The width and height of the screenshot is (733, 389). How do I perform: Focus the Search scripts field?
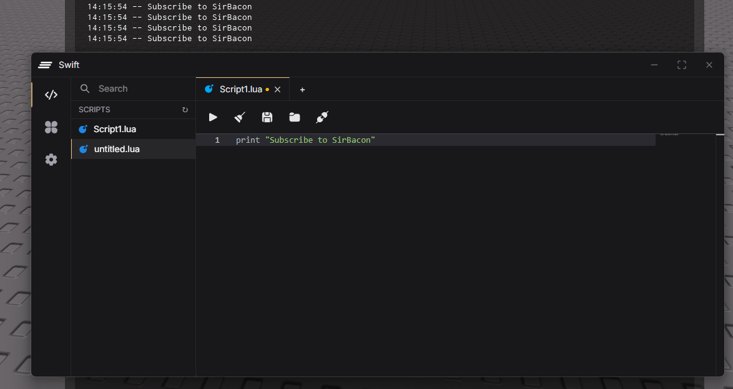134,89
